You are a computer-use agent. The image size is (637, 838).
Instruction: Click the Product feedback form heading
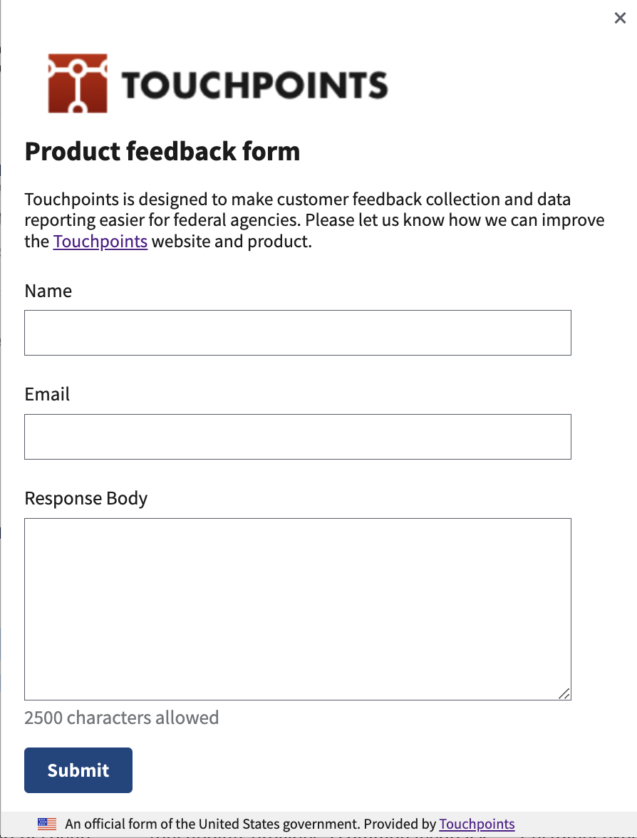point(162,151)
